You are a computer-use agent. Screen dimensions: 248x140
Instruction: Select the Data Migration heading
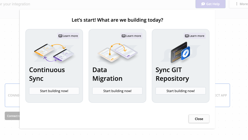coord(107,74)
